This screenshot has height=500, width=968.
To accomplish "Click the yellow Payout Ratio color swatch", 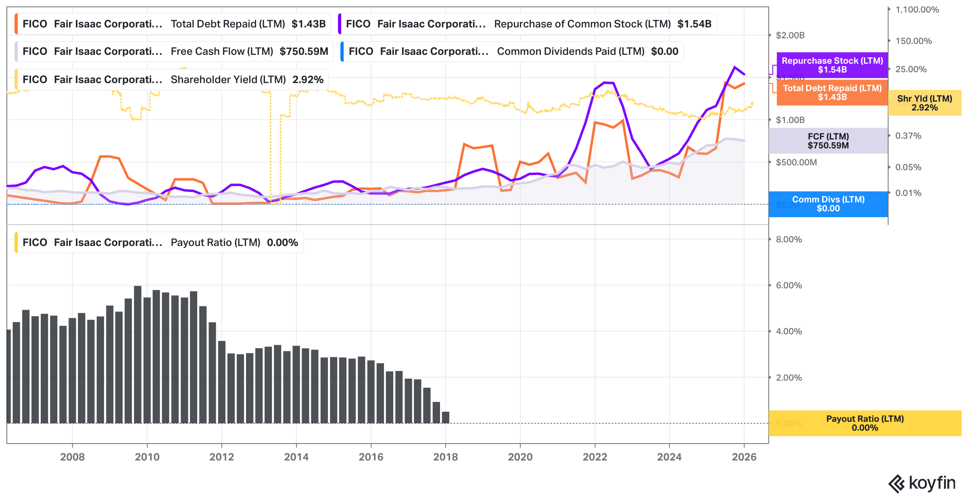I will pyautogui.click(x=16, y=242).
